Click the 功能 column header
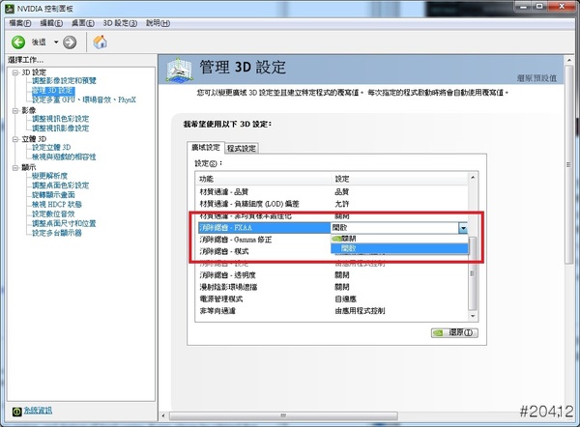The height and width of the screenshot is (427, 580). pos(263,179)
